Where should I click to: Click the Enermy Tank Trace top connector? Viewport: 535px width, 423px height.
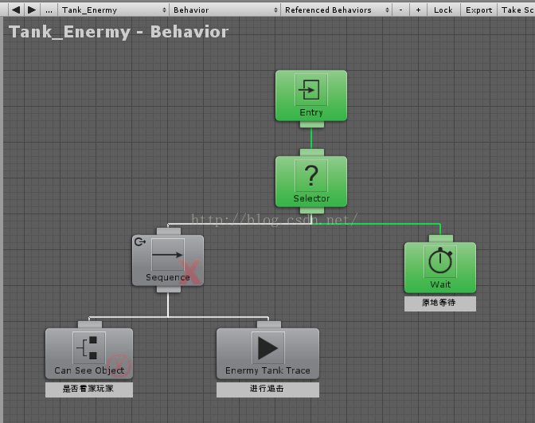pyautogui.click(x=269, y=325)
